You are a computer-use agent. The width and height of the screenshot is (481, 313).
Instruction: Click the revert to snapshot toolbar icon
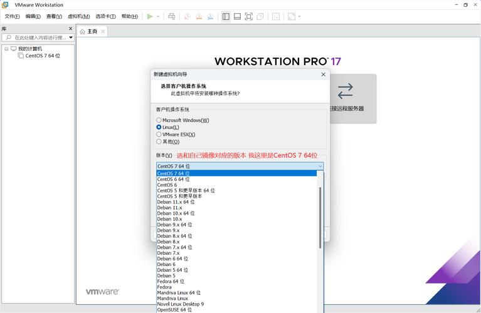[199, 16]
